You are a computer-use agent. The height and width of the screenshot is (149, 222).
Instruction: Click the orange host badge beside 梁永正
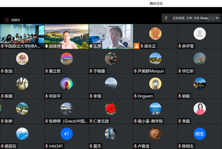[x=136, y=46]
